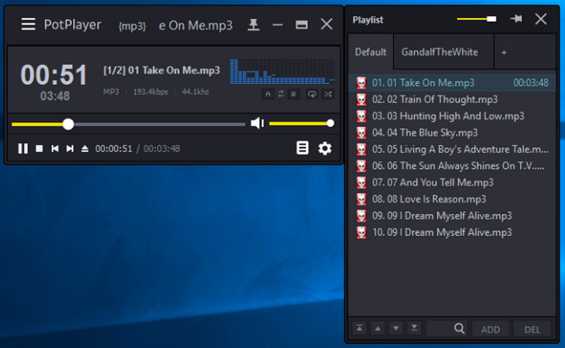
Task: Pause the currently playing track
Action: pos(23,148)
